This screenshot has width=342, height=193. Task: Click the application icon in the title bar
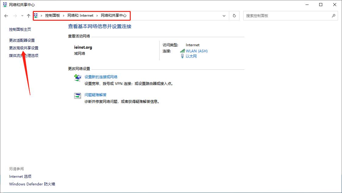click(4, 5)
